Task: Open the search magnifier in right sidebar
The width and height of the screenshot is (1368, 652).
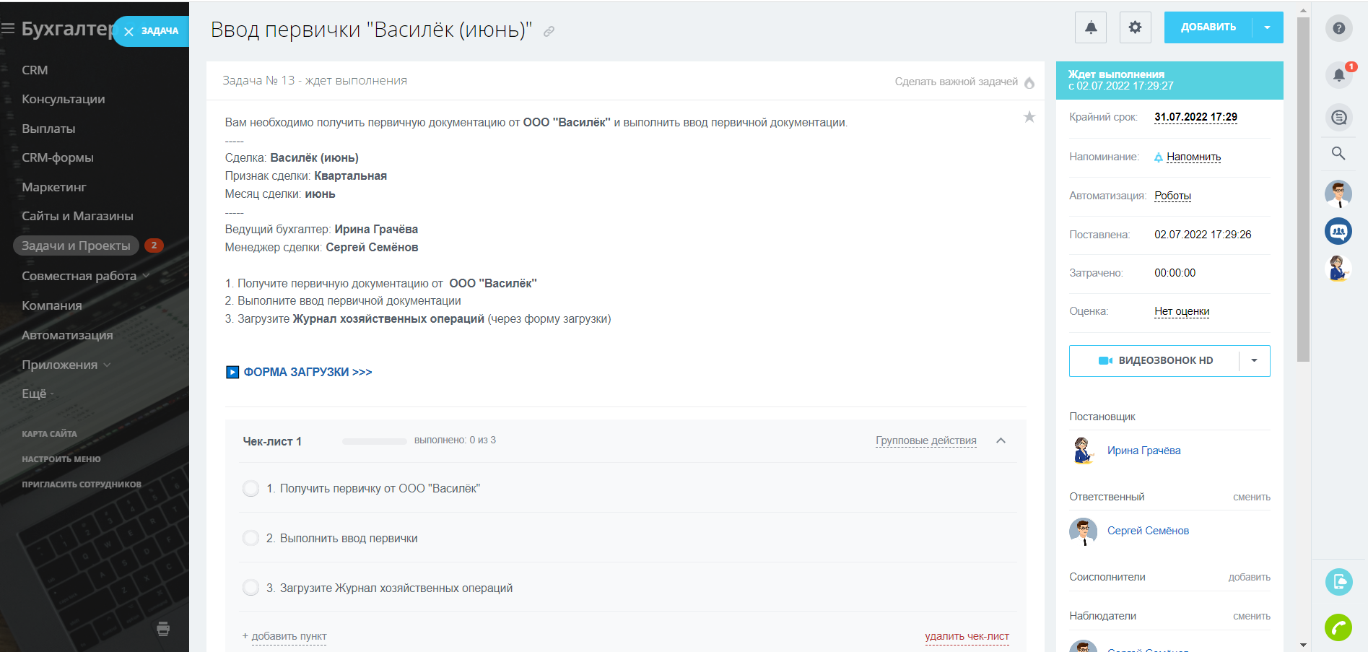Action: (x=1338, y=153)
